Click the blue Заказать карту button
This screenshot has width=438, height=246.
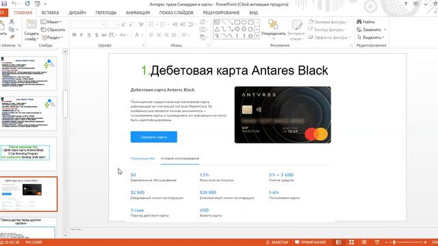pyautogui.click(x=153, y=137)
